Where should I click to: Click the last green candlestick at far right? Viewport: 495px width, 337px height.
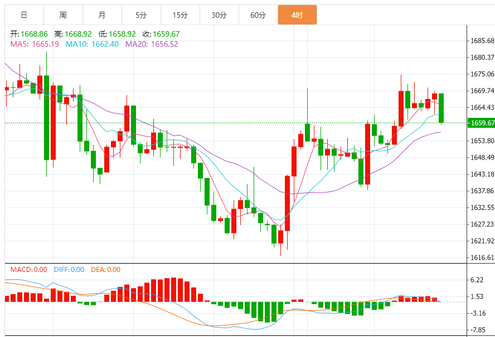coord(441,108)
